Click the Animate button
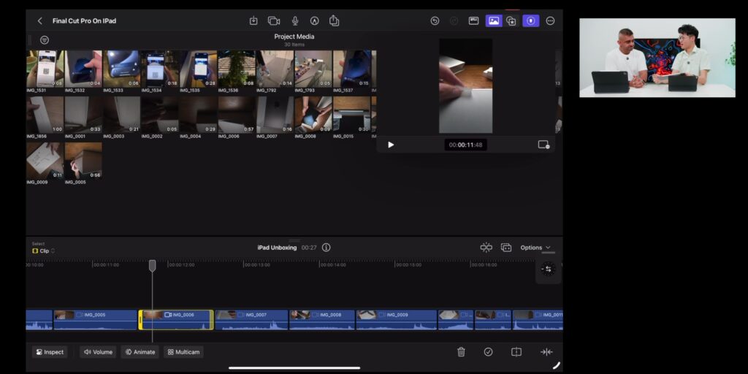This screenshot has height=374, width=748. click(x=140, y=352)
